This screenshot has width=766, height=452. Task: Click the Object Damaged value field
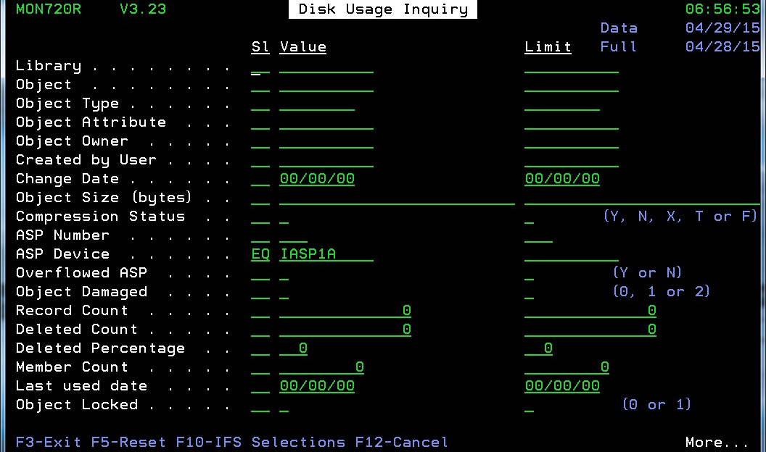coord(284,292)
